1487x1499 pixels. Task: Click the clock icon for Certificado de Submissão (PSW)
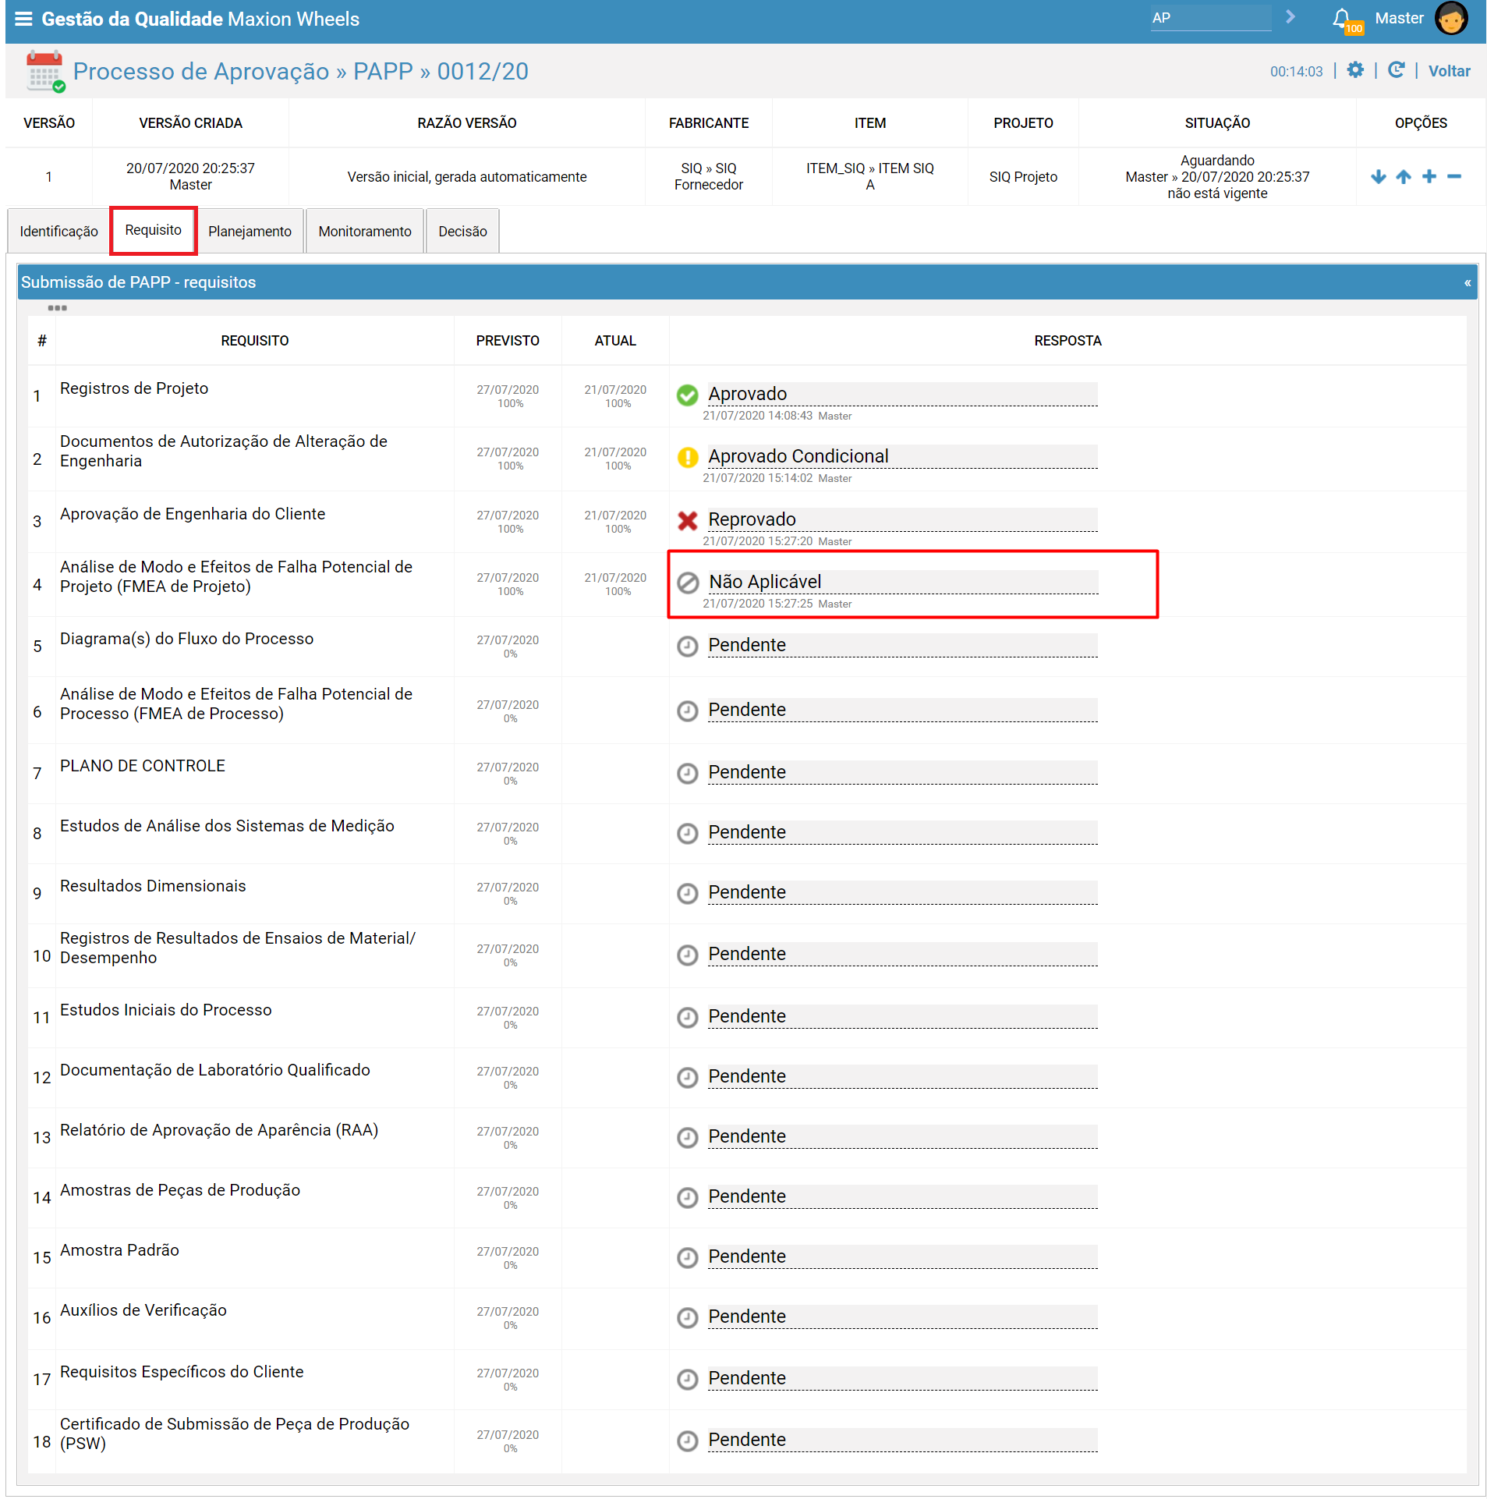point(687,1441)
